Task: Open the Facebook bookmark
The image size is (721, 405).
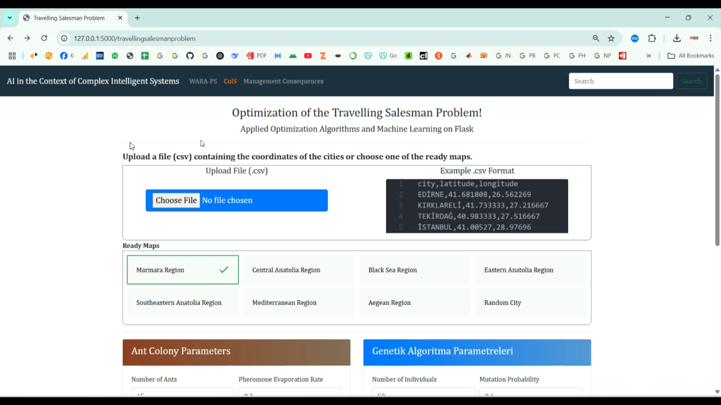Action: pos(63,56)
